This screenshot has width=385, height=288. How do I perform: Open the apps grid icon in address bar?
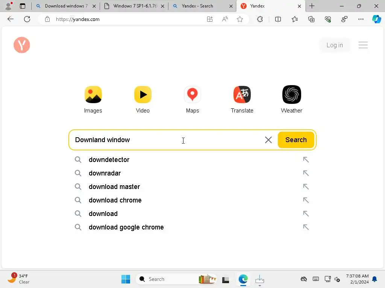tap(210, 19)
